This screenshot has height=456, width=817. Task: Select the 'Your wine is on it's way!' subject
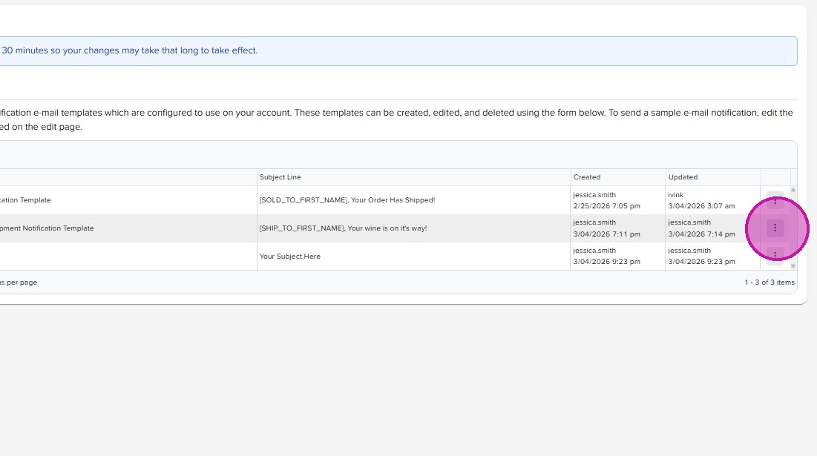coord(343,228)
